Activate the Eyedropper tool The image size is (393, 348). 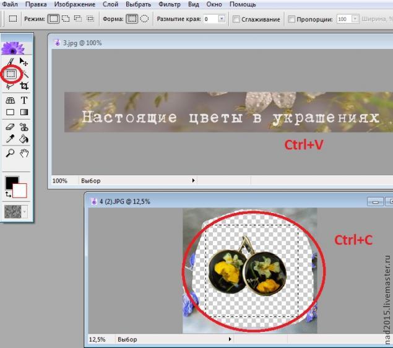[x=11, y=139]
